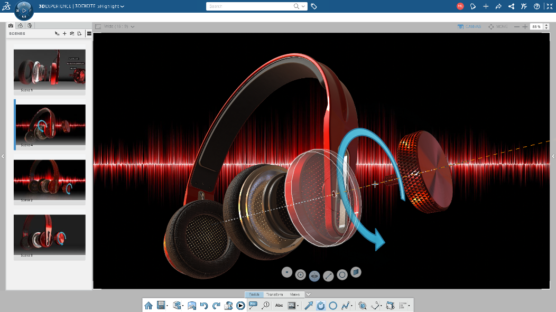Viewport: 556px width, 312px height.
Task: Select the Scene 1 thumbnail
Action: pyautogui.click(x=50, y=70)
